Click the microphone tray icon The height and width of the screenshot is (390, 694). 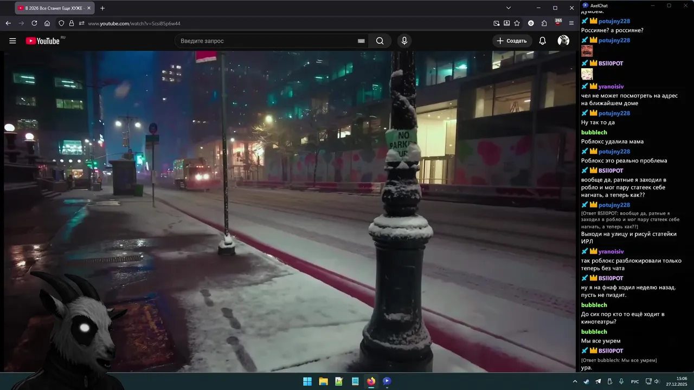(621, 381)
